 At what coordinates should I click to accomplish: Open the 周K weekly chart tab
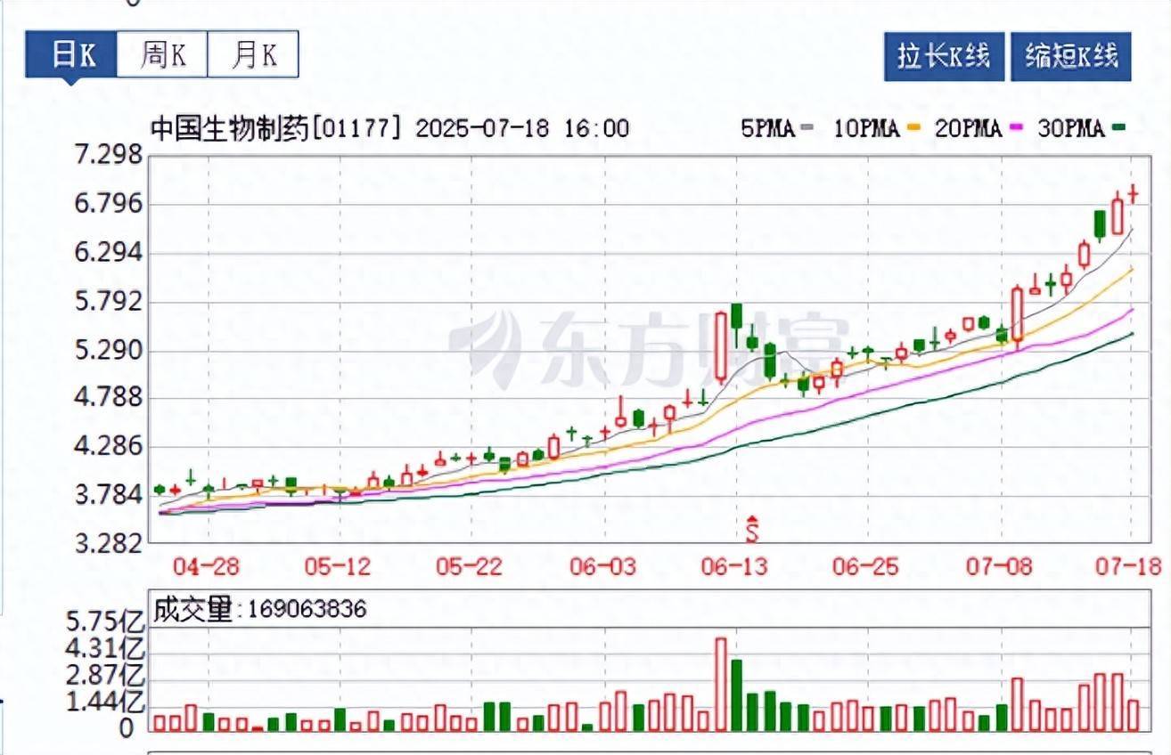(x=162, y=55)
